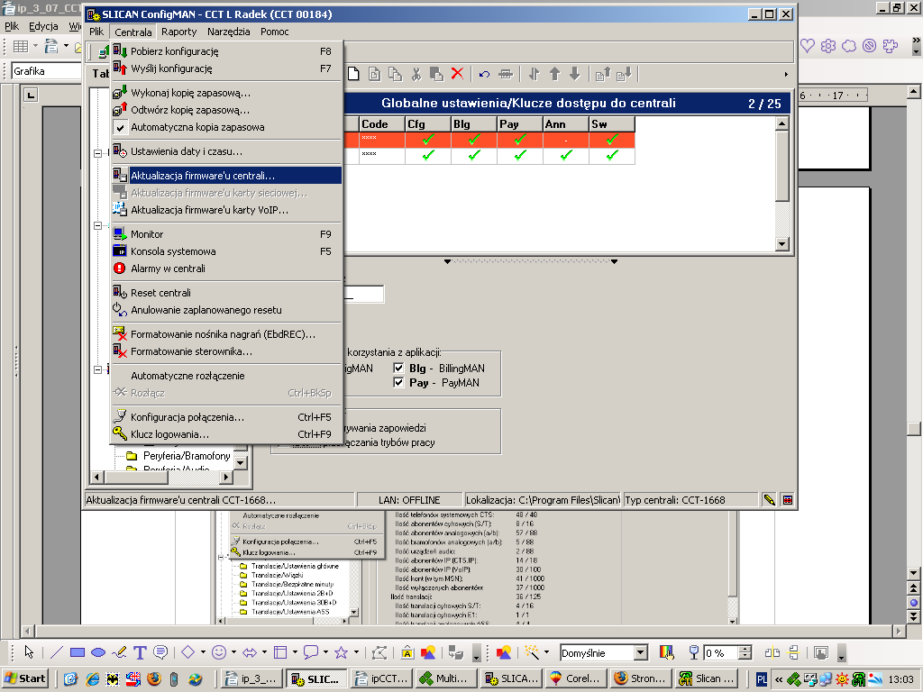Open the Narzędzia menu
This screenshot has height=692, width=923.
coord(228,32)
